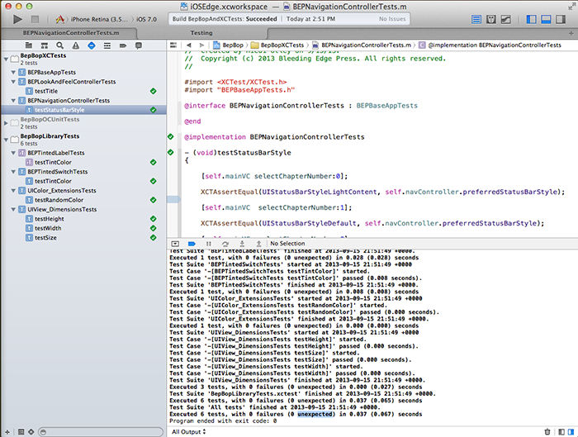Screen dimensions: 578x437
Task: Go back in editor history
Action: point(189,45)
